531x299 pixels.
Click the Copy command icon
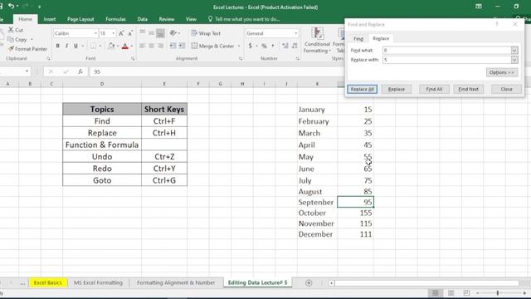click(x=11, y=40)
